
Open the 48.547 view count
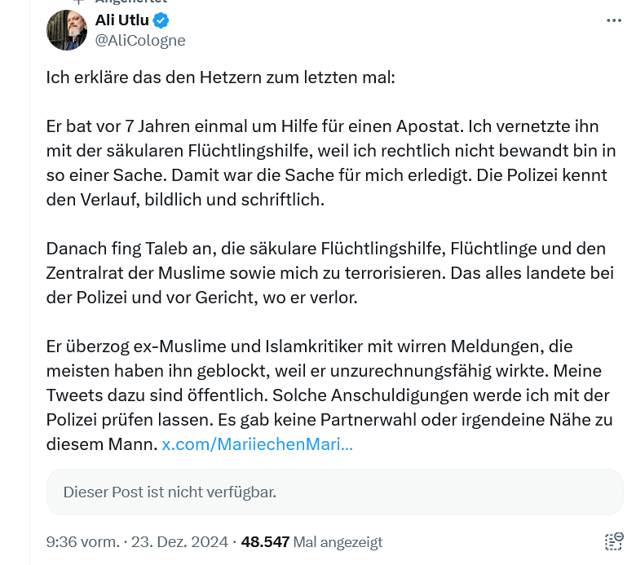[x=266, y=541]
